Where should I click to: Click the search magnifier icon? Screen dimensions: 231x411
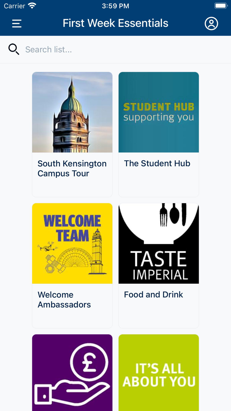14,49
